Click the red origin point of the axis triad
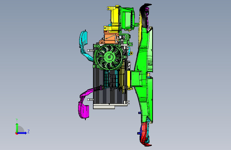Screen dimensions: 231x150 (x=17, y=133)
